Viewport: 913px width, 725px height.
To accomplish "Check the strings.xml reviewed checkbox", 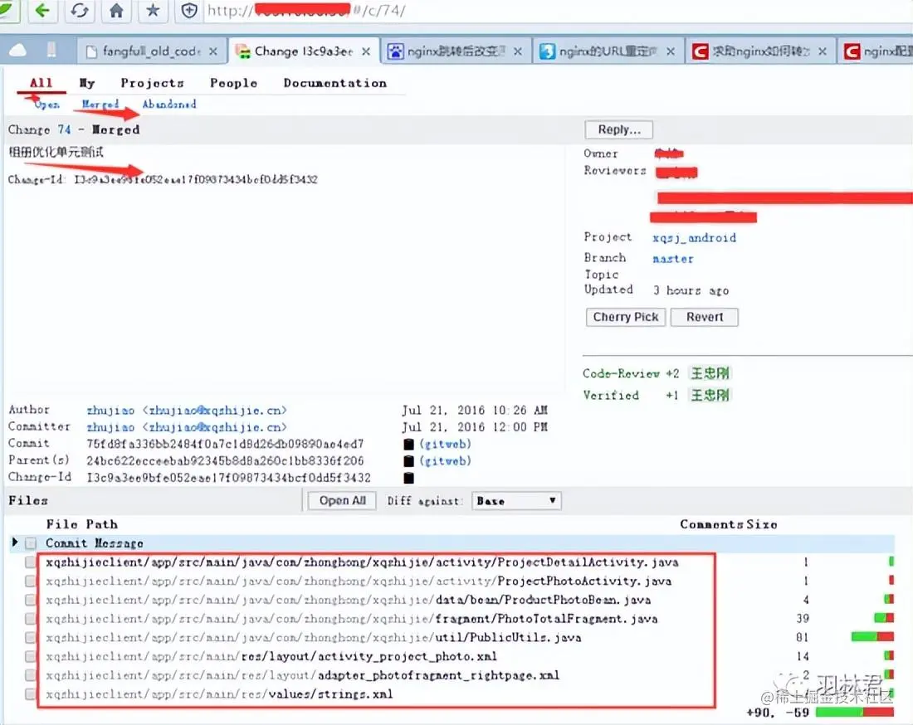I will [31, 694].
